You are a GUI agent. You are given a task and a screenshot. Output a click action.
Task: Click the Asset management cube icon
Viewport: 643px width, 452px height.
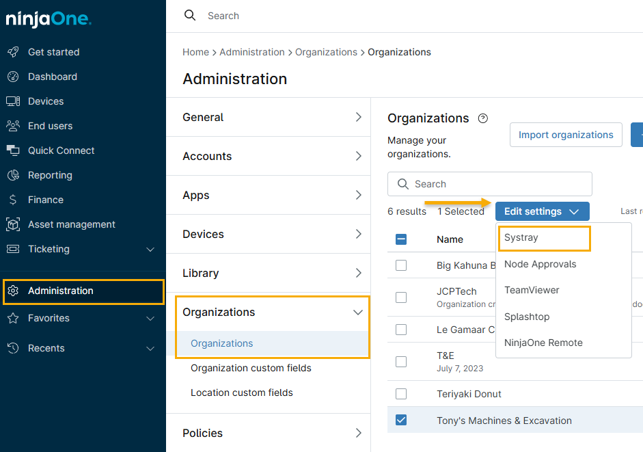tap(13, 224)
